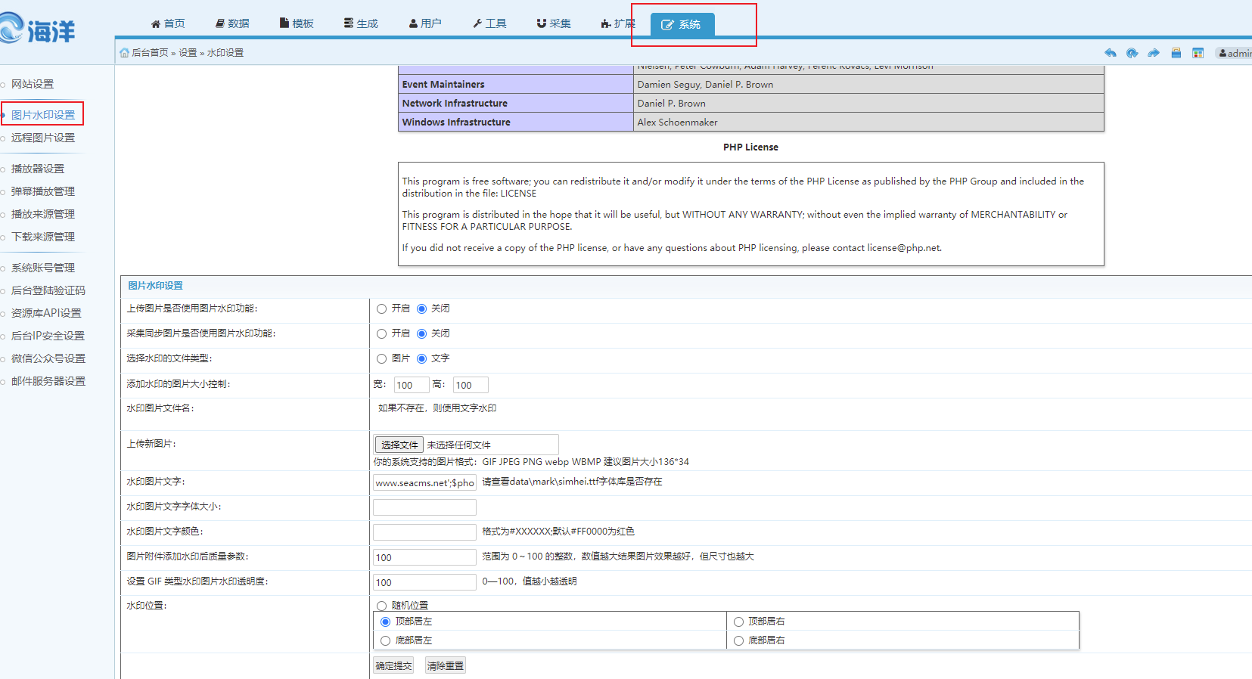The height and width of the screenshot is (679, 1252).
Task: Click the 清除重置 reset button
Action: [445, 665]
